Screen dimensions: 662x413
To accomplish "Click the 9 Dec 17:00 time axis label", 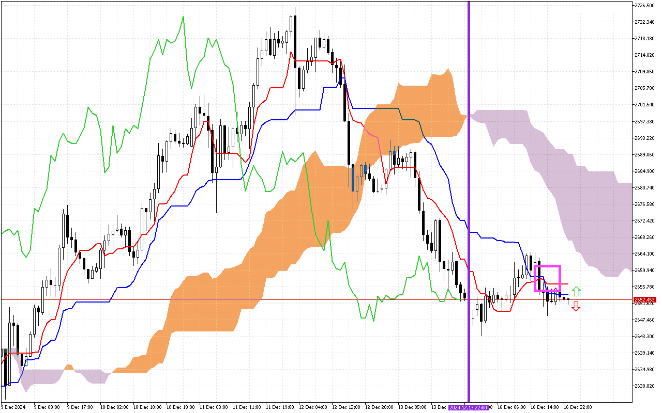I will (x=81, y=407).
